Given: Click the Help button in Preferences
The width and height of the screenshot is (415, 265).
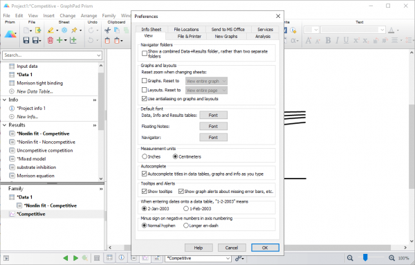Looking at the screenshot, I should point(199,248).
